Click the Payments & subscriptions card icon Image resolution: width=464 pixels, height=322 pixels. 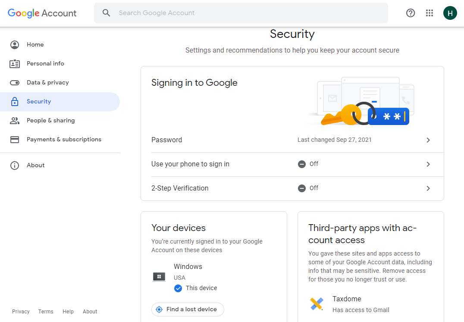coord(15,140)
